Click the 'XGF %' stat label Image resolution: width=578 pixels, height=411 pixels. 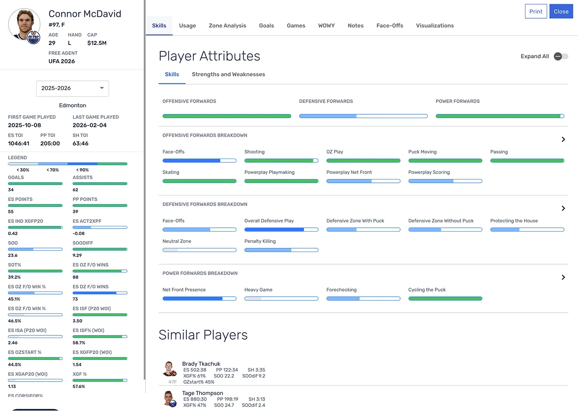80,374
